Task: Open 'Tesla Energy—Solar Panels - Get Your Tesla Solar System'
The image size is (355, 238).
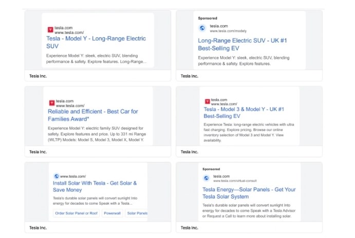Action: click(249, 193)
